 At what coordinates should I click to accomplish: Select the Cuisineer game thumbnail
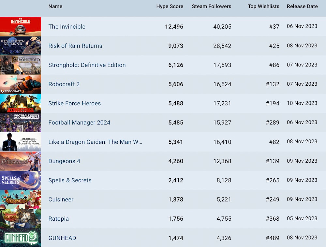pyautogui.click(x=20, y=199)
